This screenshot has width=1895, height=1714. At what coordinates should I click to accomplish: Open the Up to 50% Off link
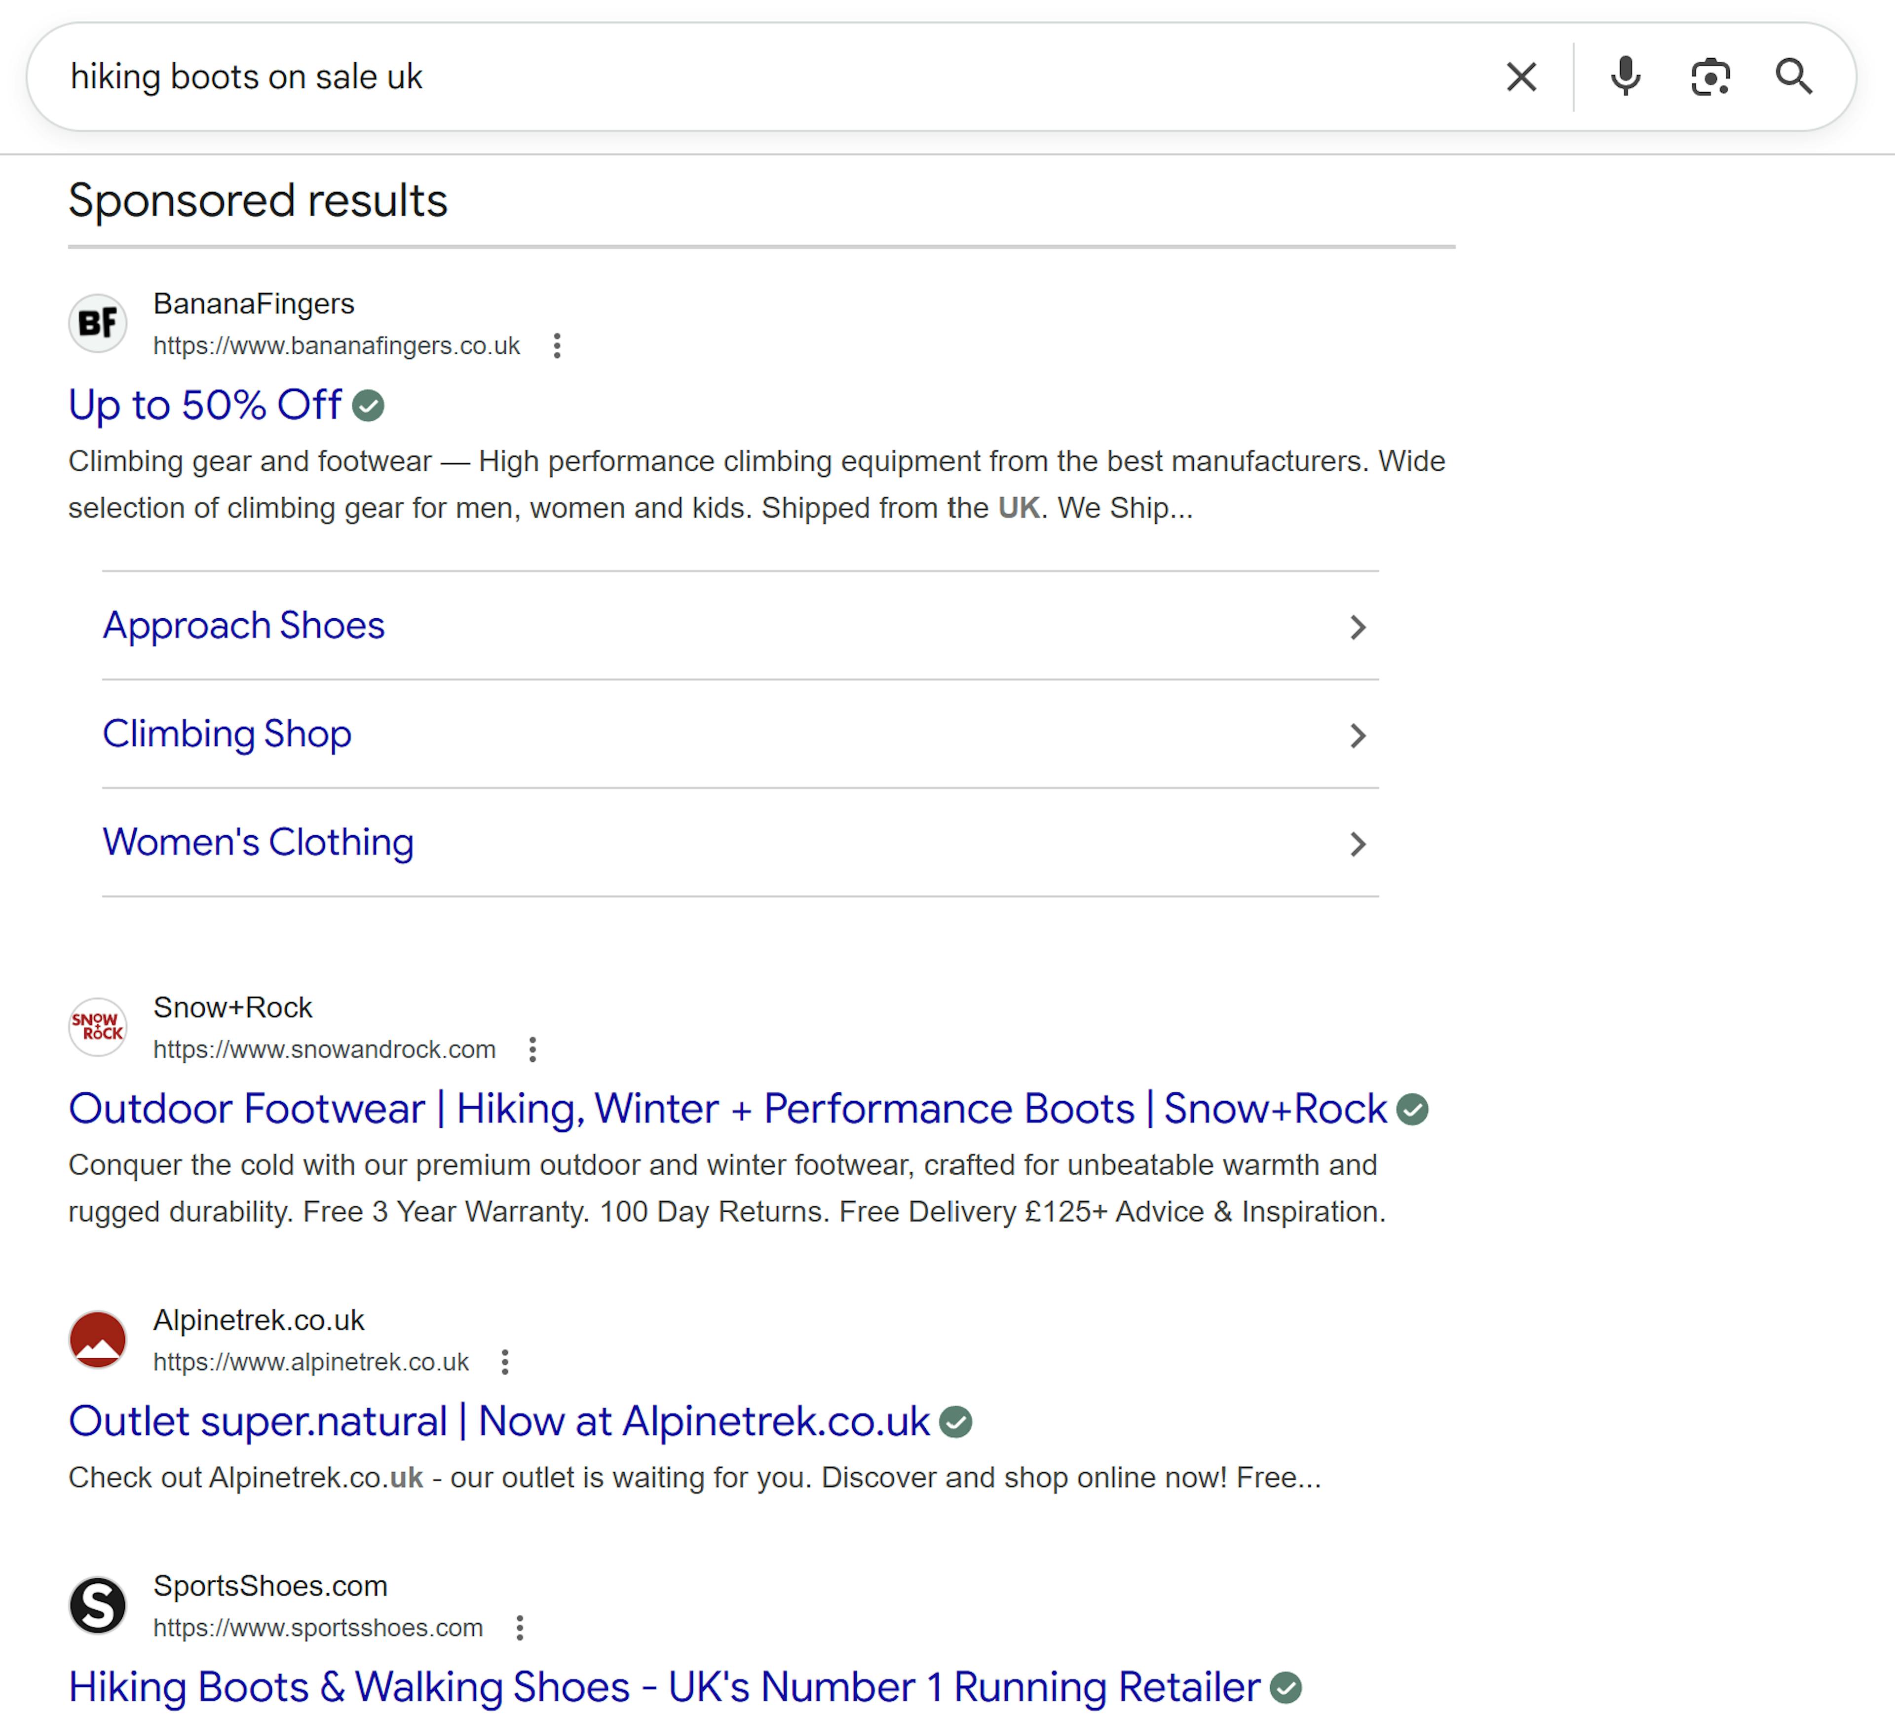pos(205,406)
